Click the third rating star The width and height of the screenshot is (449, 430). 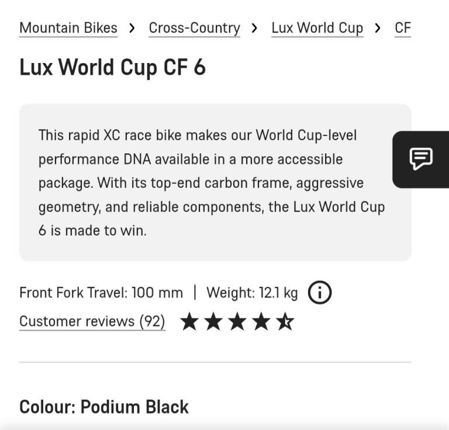237,321
